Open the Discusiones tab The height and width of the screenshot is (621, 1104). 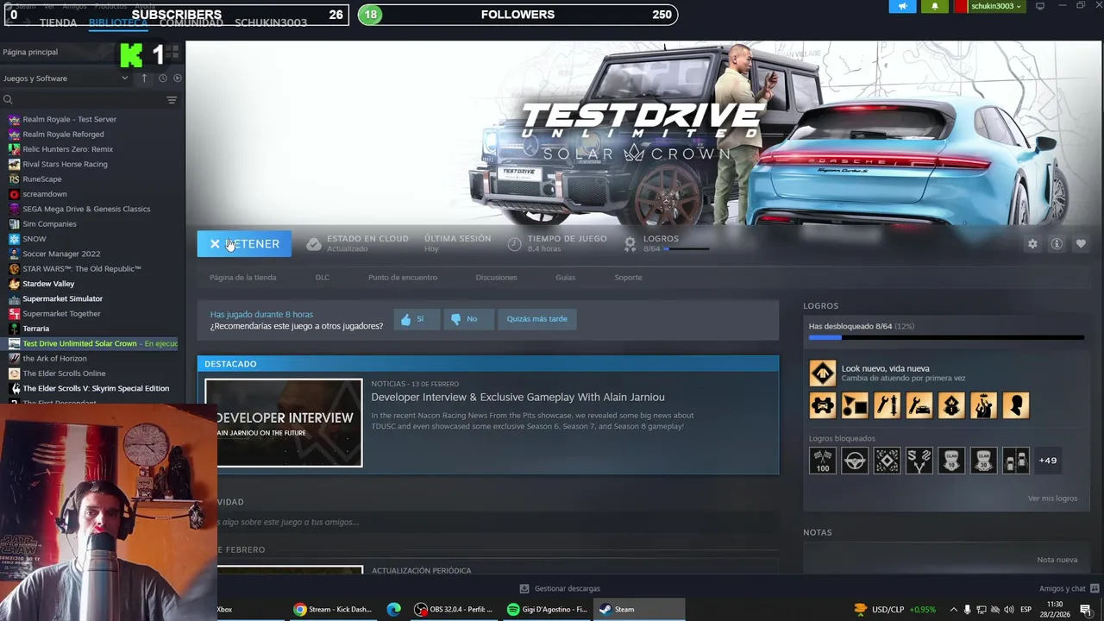(497, 278)
